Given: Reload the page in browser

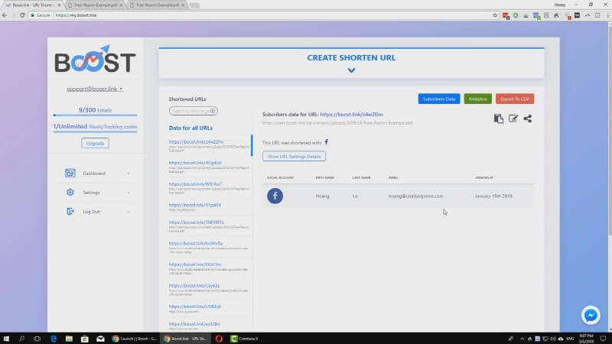Looking at the screenshot, I should pos(22,15).
